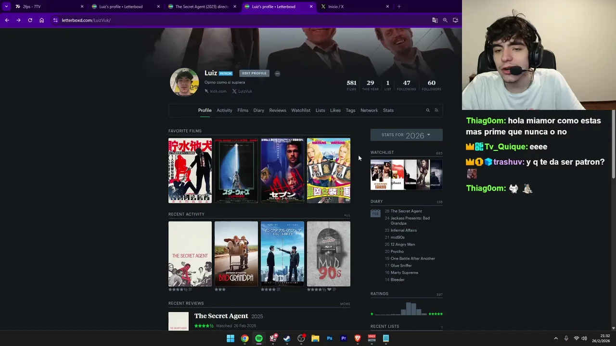Open site info icon in address bar
Screen dimensions: 616x346
(x=55, y=20)
